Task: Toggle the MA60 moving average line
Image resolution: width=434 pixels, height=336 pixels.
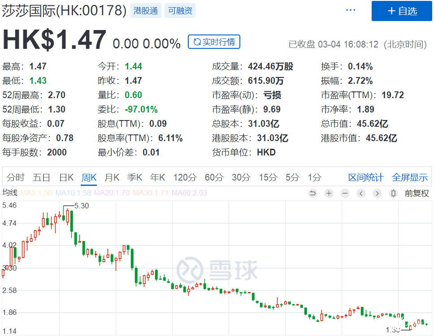Action: (189, 193)
